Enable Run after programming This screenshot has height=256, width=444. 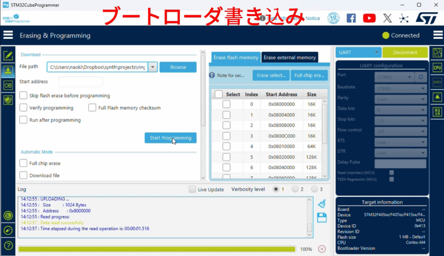click(23, 120)
